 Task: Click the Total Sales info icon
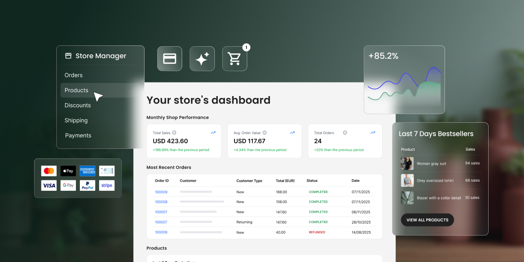point(174,133)
